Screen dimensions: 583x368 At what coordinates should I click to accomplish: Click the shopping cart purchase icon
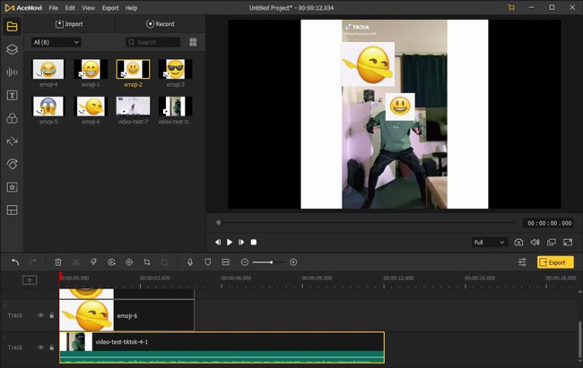[511, 8]
